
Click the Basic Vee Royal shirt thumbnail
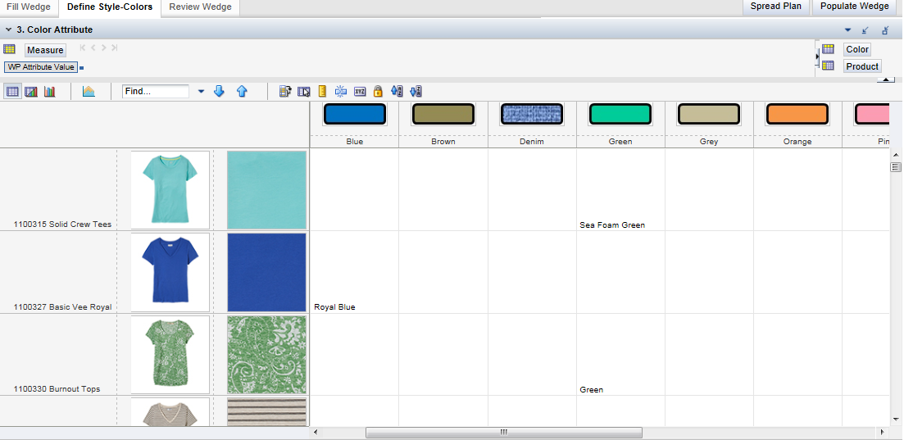click(x=170, y=272)
